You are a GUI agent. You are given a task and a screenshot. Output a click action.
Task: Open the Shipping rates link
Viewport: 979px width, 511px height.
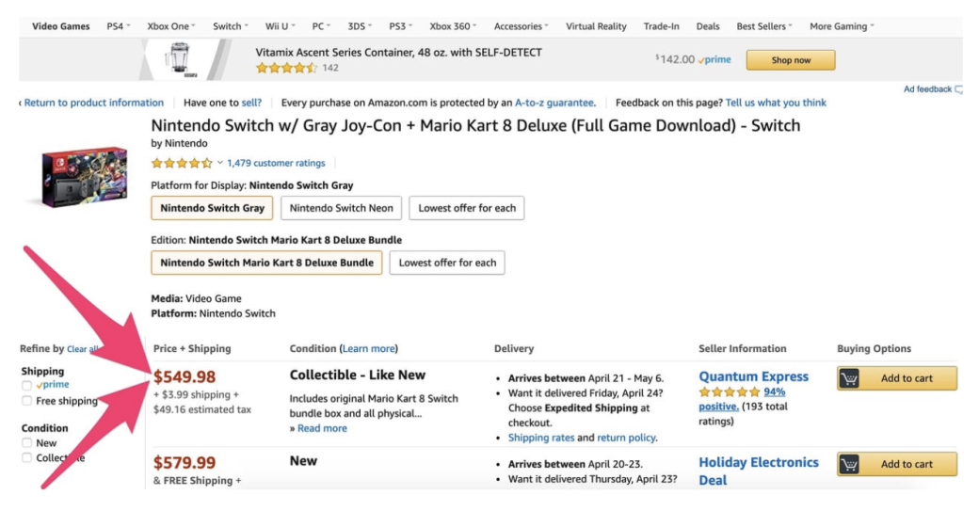click(540, 438)
